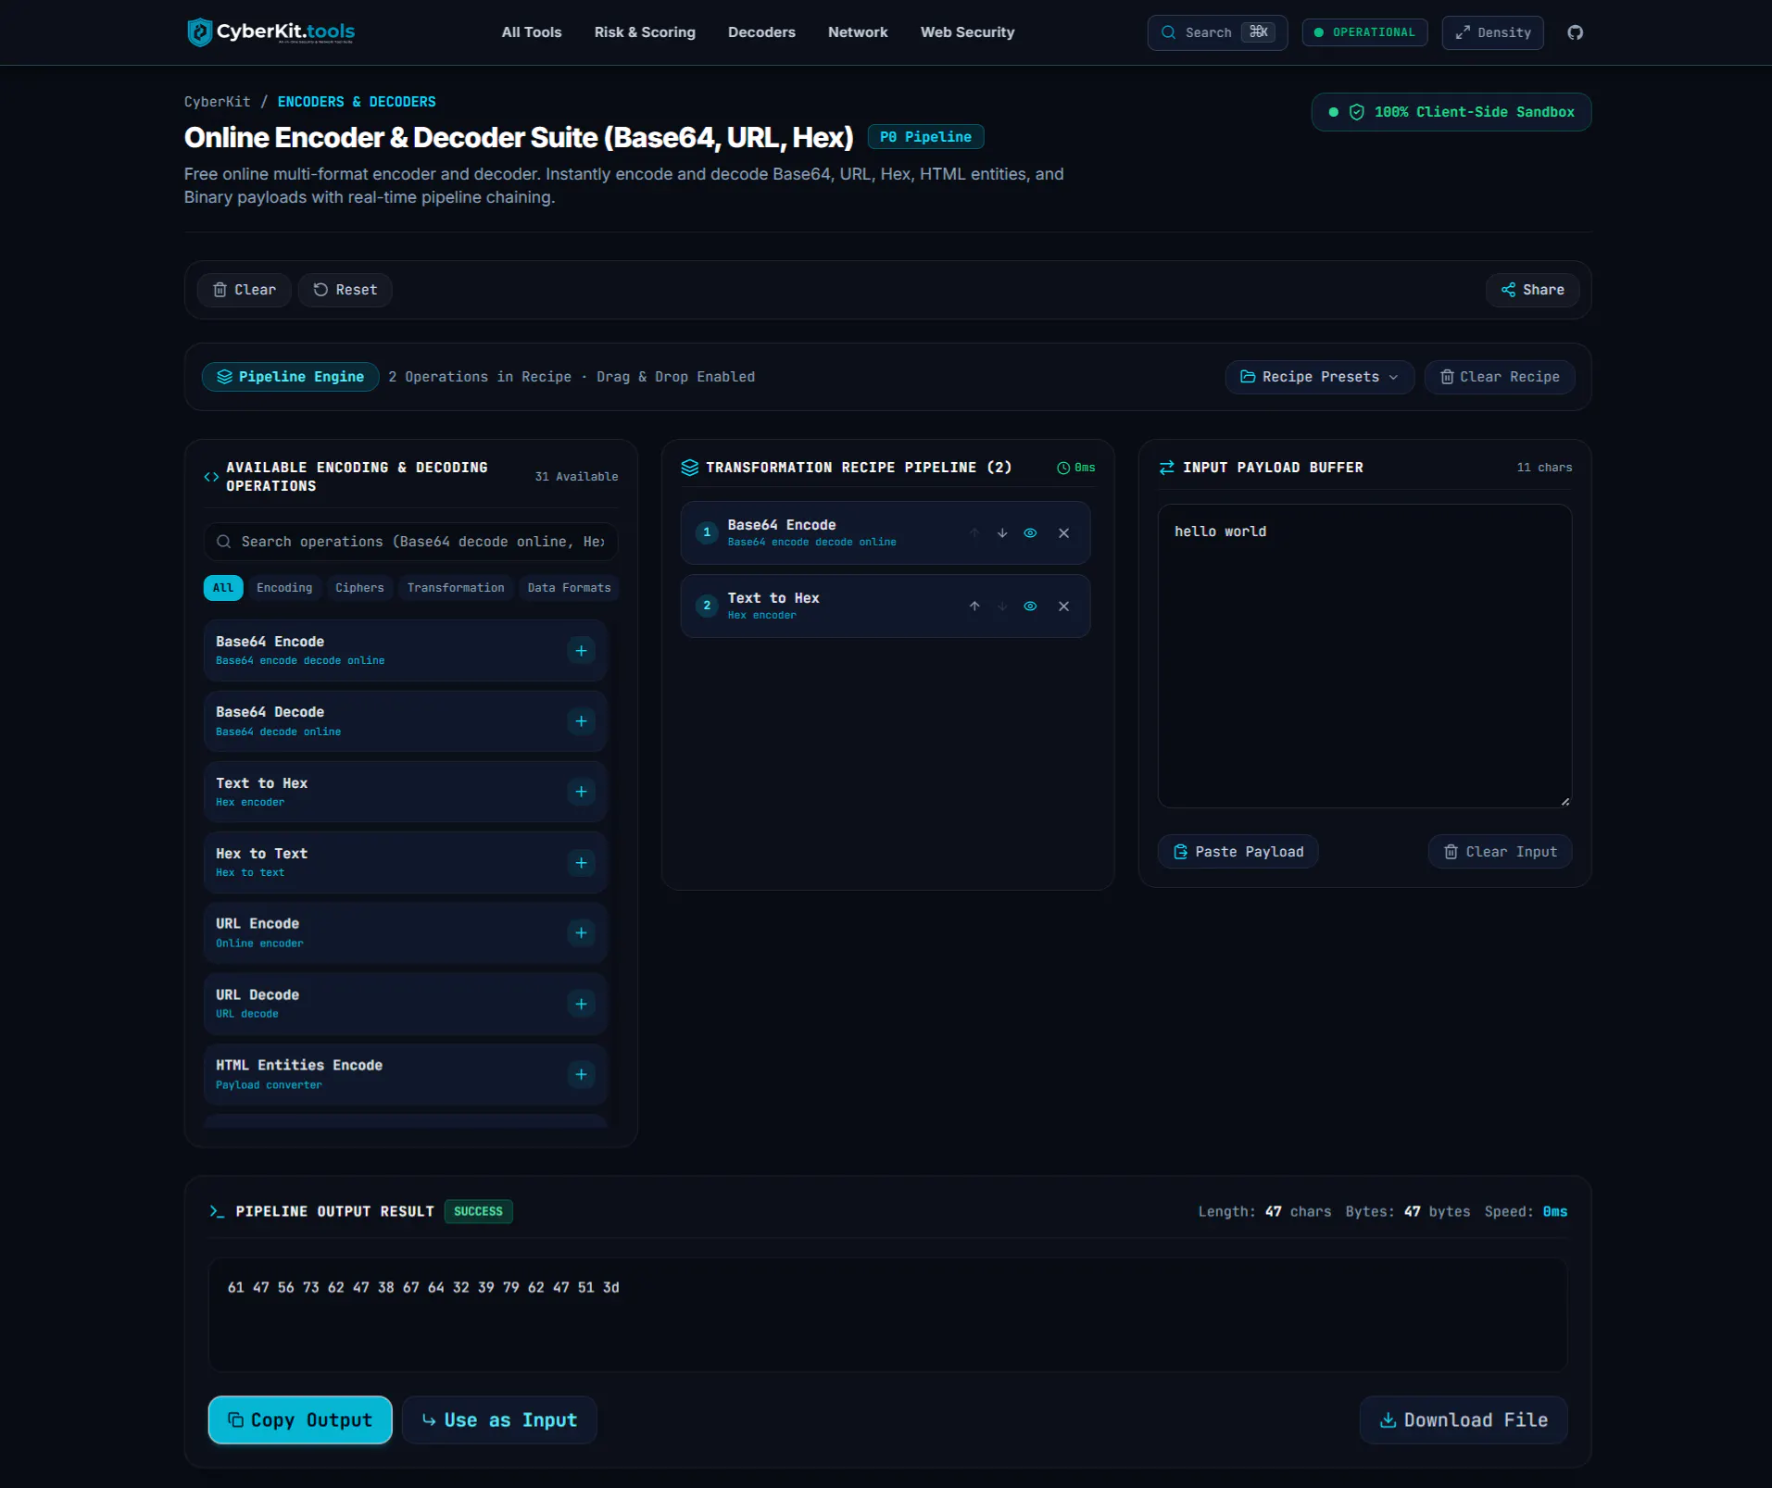Click the '31 Available' count text

coord(576,477)
